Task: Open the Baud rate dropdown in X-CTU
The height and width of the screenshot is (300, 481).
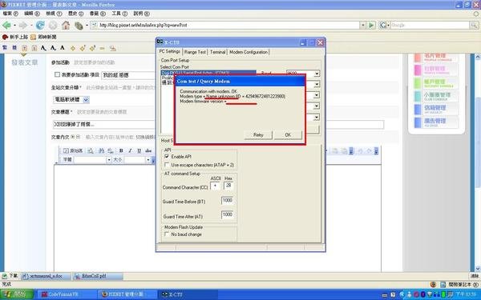Action: 317,74
